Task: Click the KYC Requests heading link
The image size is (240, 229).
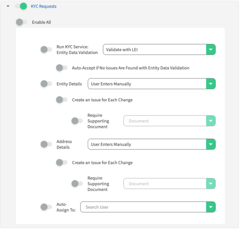Action: coord(44,6)
